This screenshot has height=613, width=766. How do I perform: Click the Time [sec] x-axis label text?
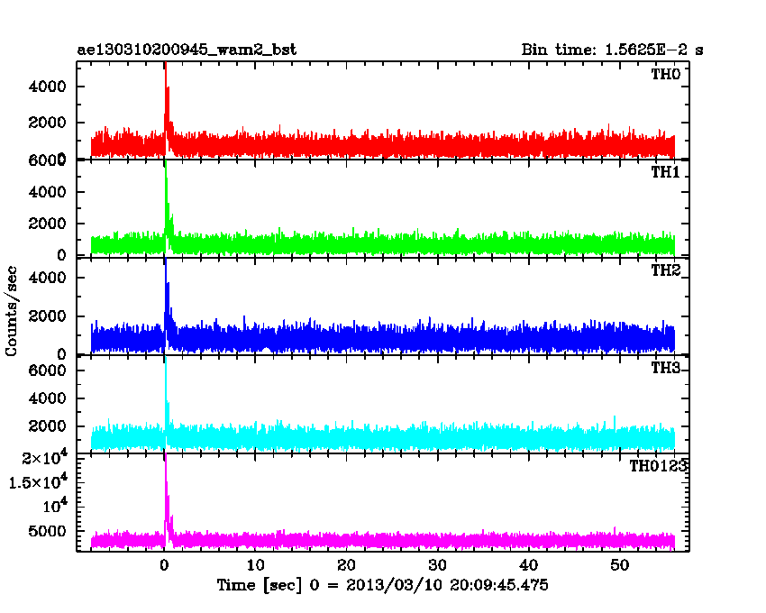(x=382, y=585)
